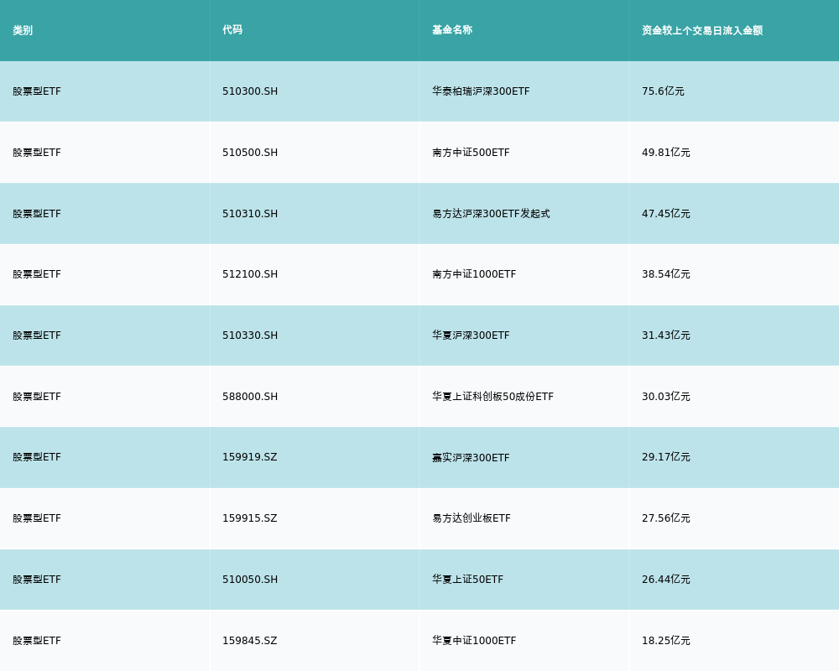The image size is (839, 671).
Task: Click 股票型ETF in the 159845.SZ row
Action: point(37,641)
